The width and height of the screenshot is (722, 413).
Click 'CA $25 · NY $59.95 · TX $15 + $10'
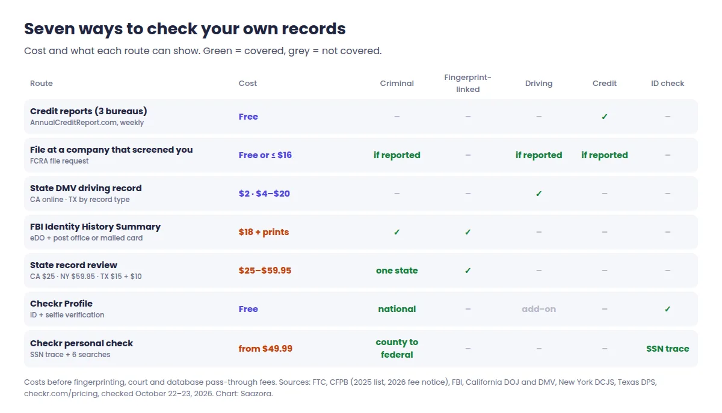point(86,277)
